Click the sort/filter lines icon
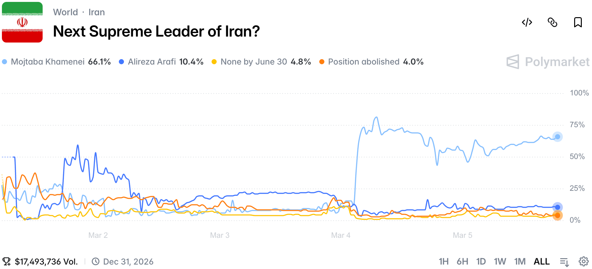This screenshot has width=592, height=269. (564, 262)
